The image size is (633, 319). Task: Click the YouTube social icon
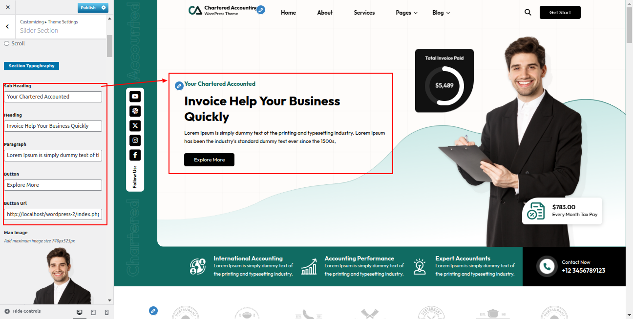coord(135,97)
